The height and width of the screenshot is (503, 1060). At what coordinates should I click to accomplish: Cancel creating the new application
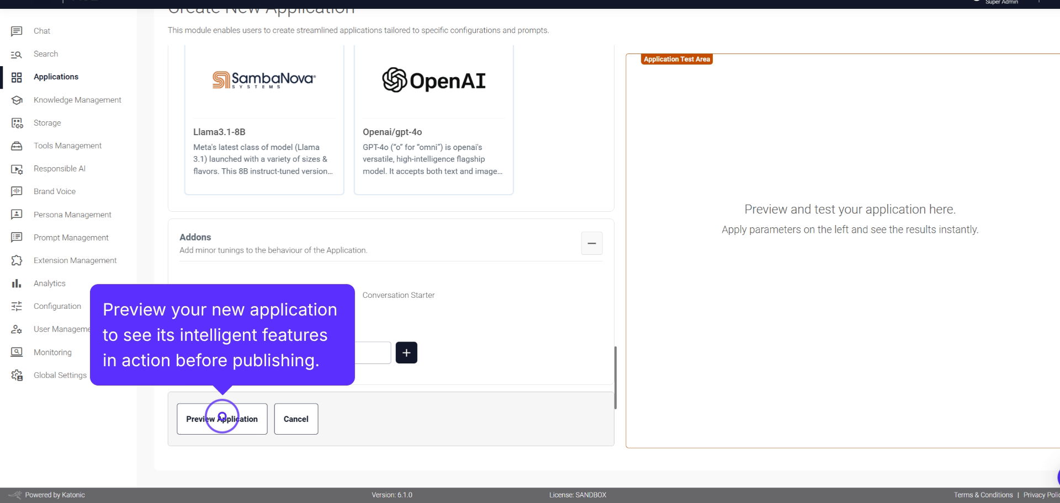[x=296, y=419]
